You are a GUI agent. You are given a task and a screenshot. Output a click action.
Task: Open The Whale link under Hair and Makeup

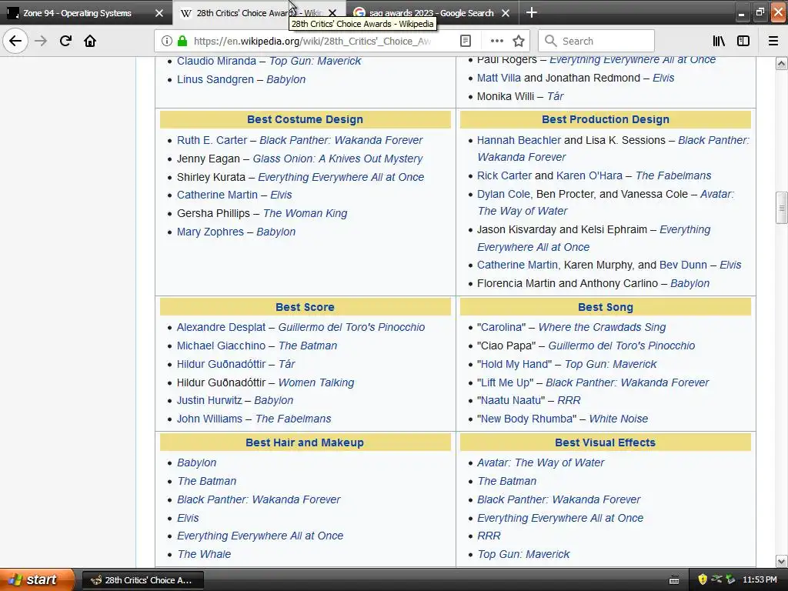[x=204, y=554]
